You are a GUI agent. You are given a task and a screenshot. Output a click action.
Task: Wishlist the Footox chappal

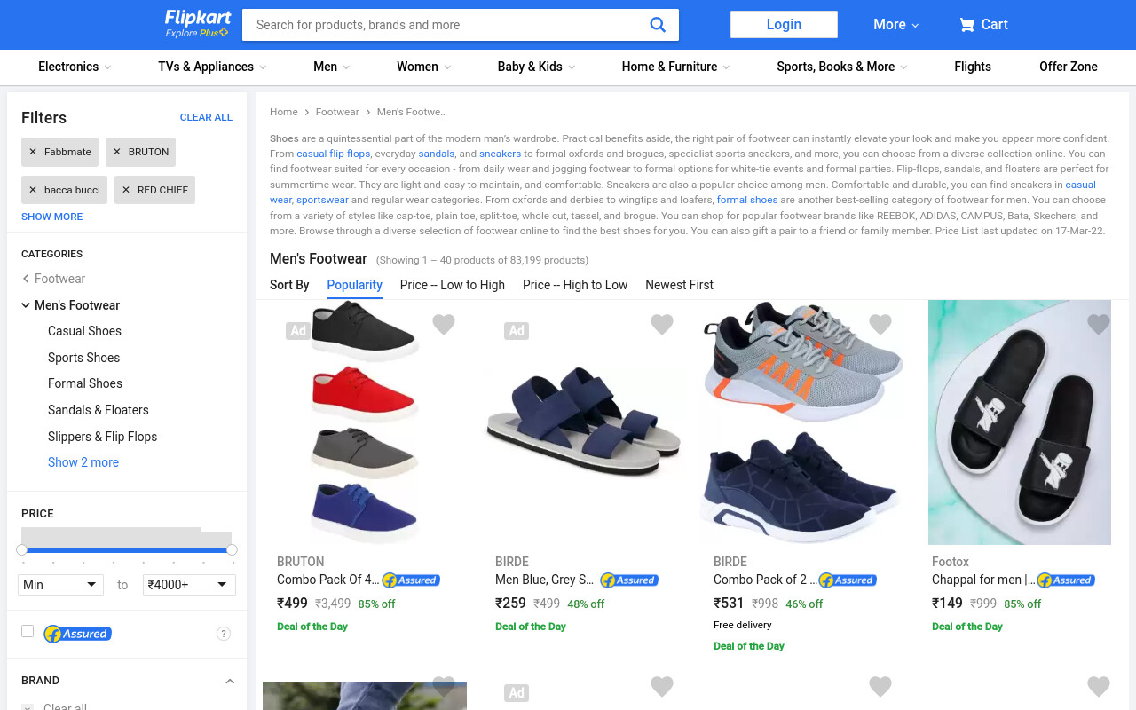(1099, 325)
